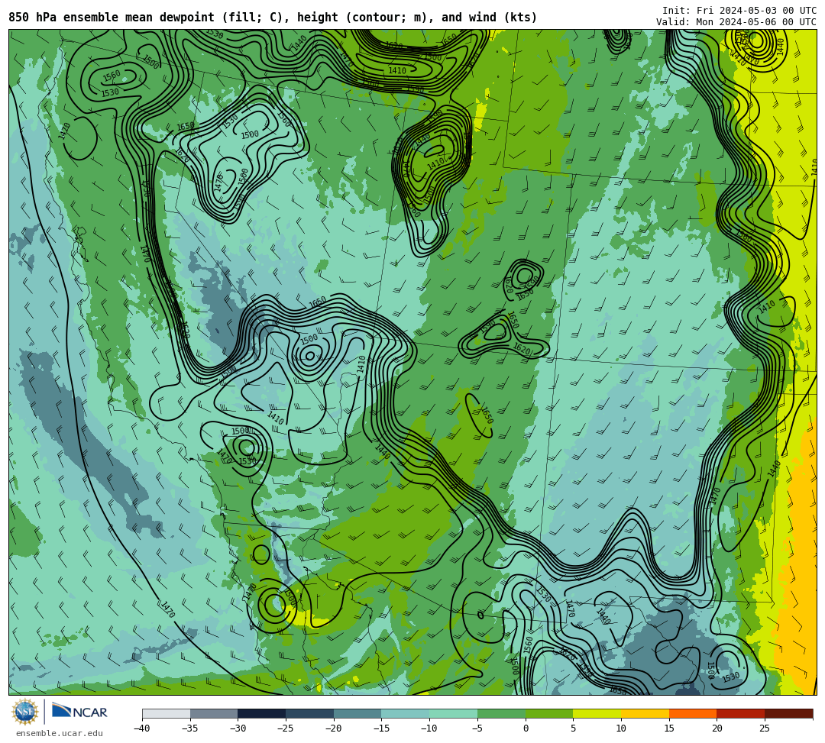
Task: Click the '25' colorbar tick label
Action: [x=765, y=728]
